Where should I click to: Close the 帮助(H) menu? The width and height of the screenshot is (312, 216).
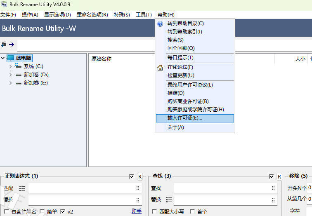pyautogui.click(x=166, y=15)
